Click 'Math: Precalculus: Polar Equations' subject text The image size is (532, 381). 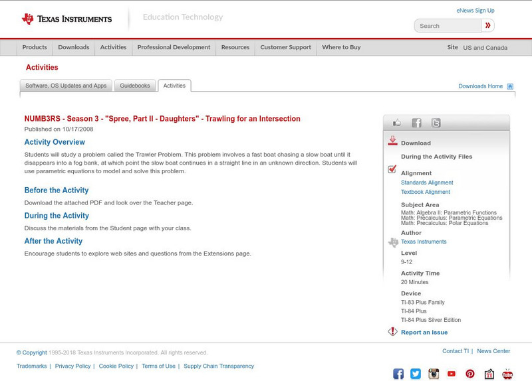[444, 223]
